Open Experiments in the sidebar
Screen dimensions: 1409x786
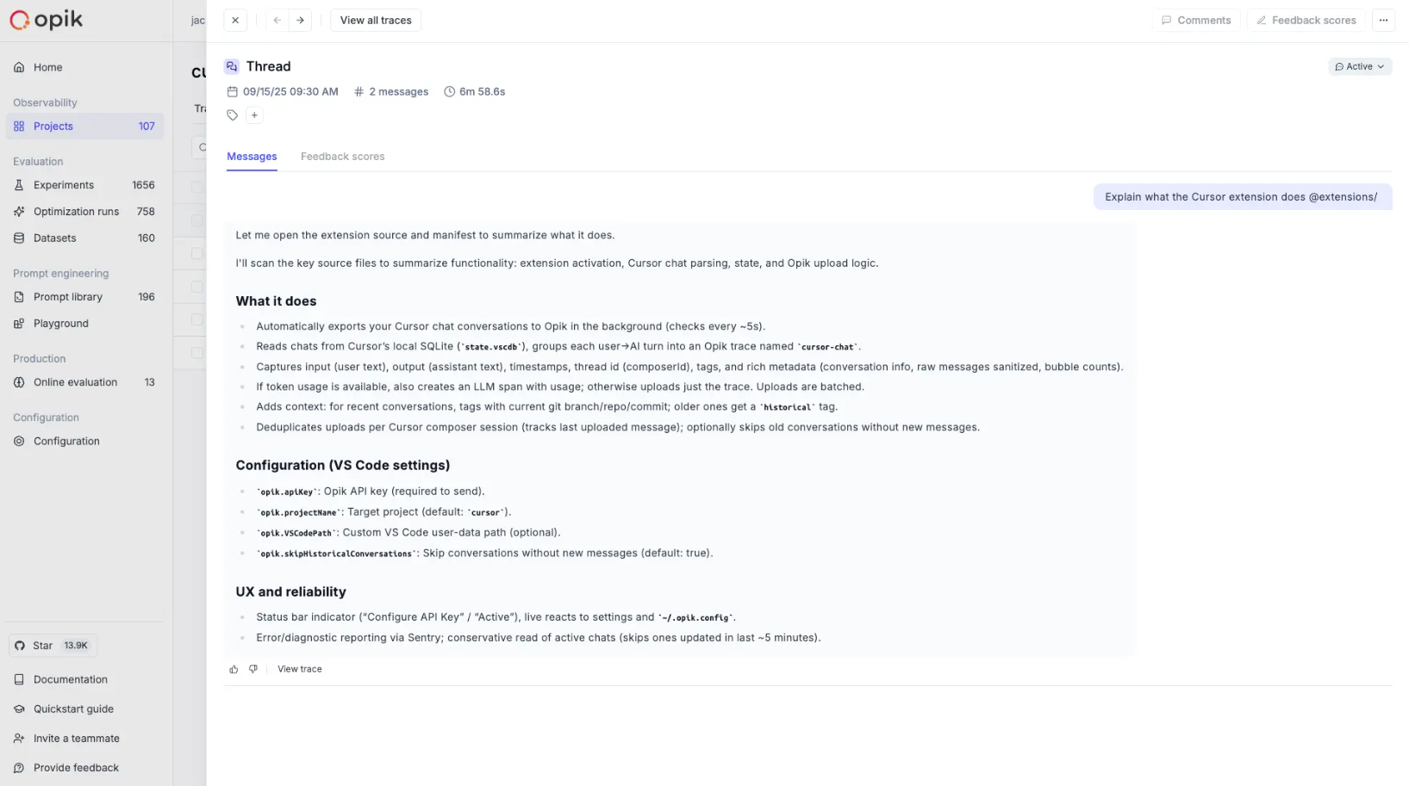[x=64, y=185]
